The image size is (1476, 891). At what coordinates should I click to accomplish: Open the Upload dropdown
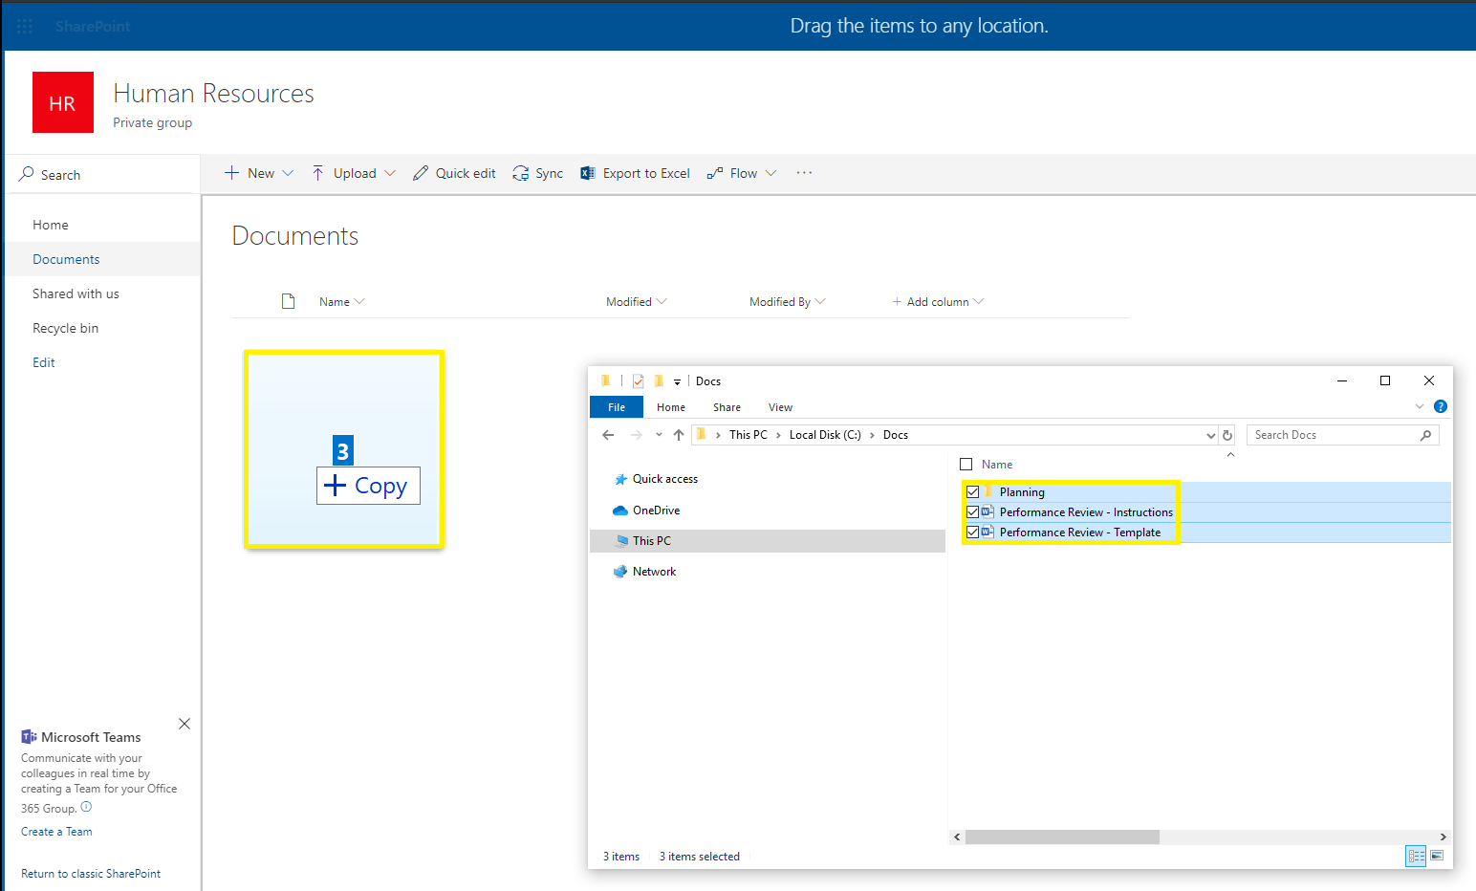[354, 173]
